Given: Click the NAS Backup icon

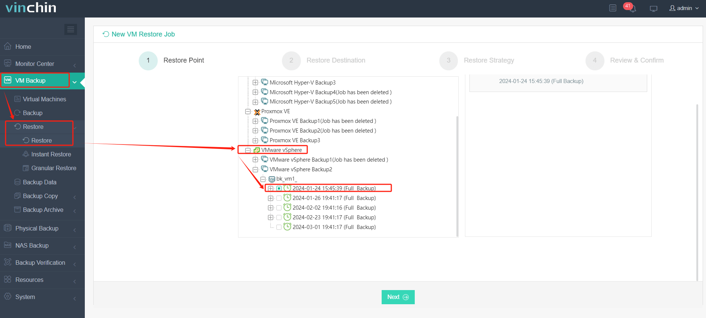Looking at the screenshot, I should 7,245.
